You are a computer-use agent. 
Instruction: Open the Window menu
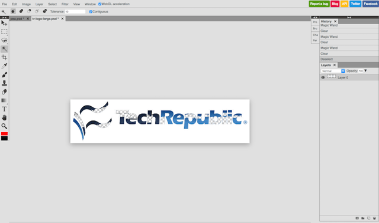pos(90,4)
